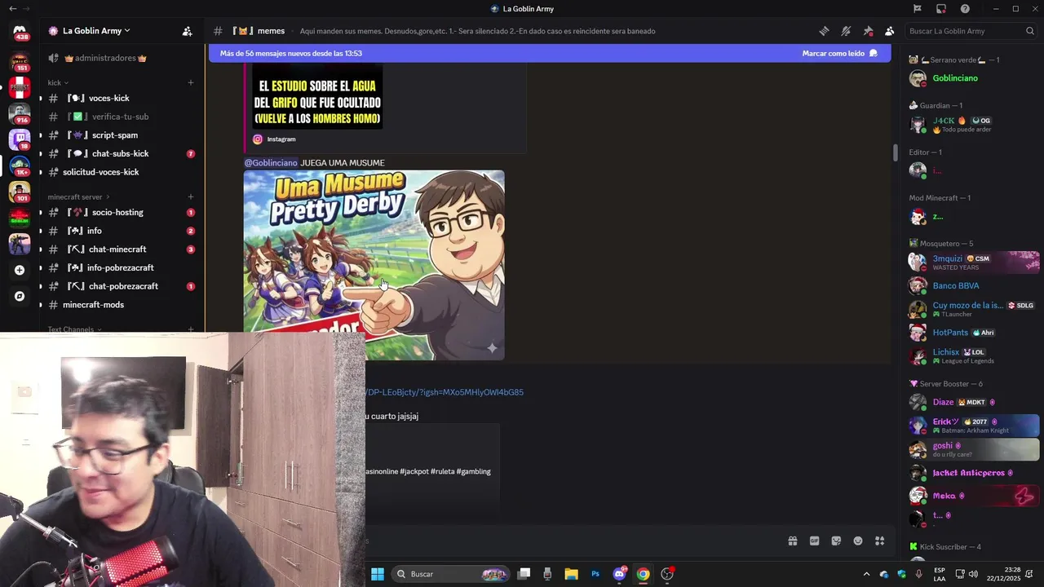1044x587 pixels.
Task: Click the sparkle icon on Uma Musume image
Action: pyautogui.click(x=492, y=348)
